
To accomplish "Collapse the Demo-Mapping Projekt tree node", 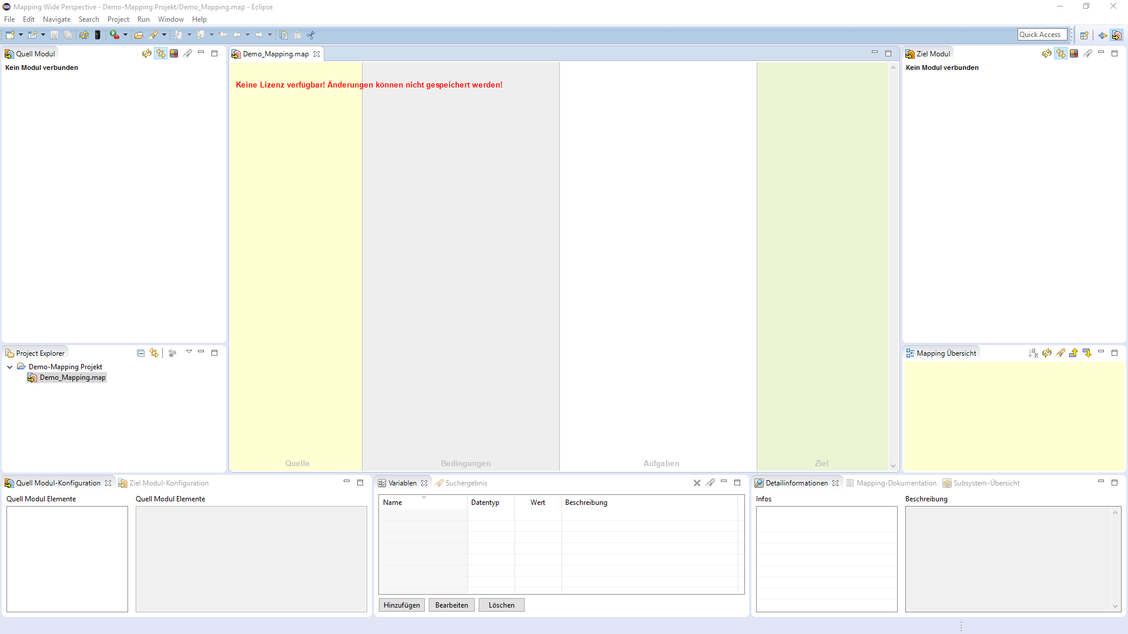I will pos(10,367).
